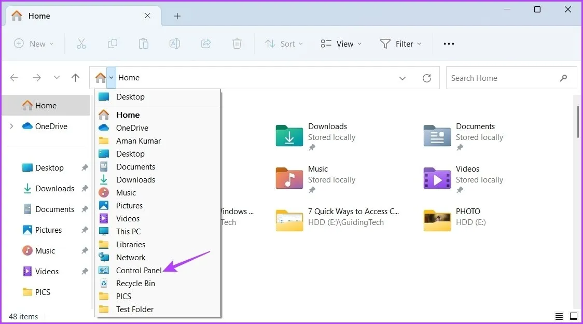The height and width of the screenshot is (324, 583).
Task: Click the vertical scrollbar on right
Action: [578, 122]
